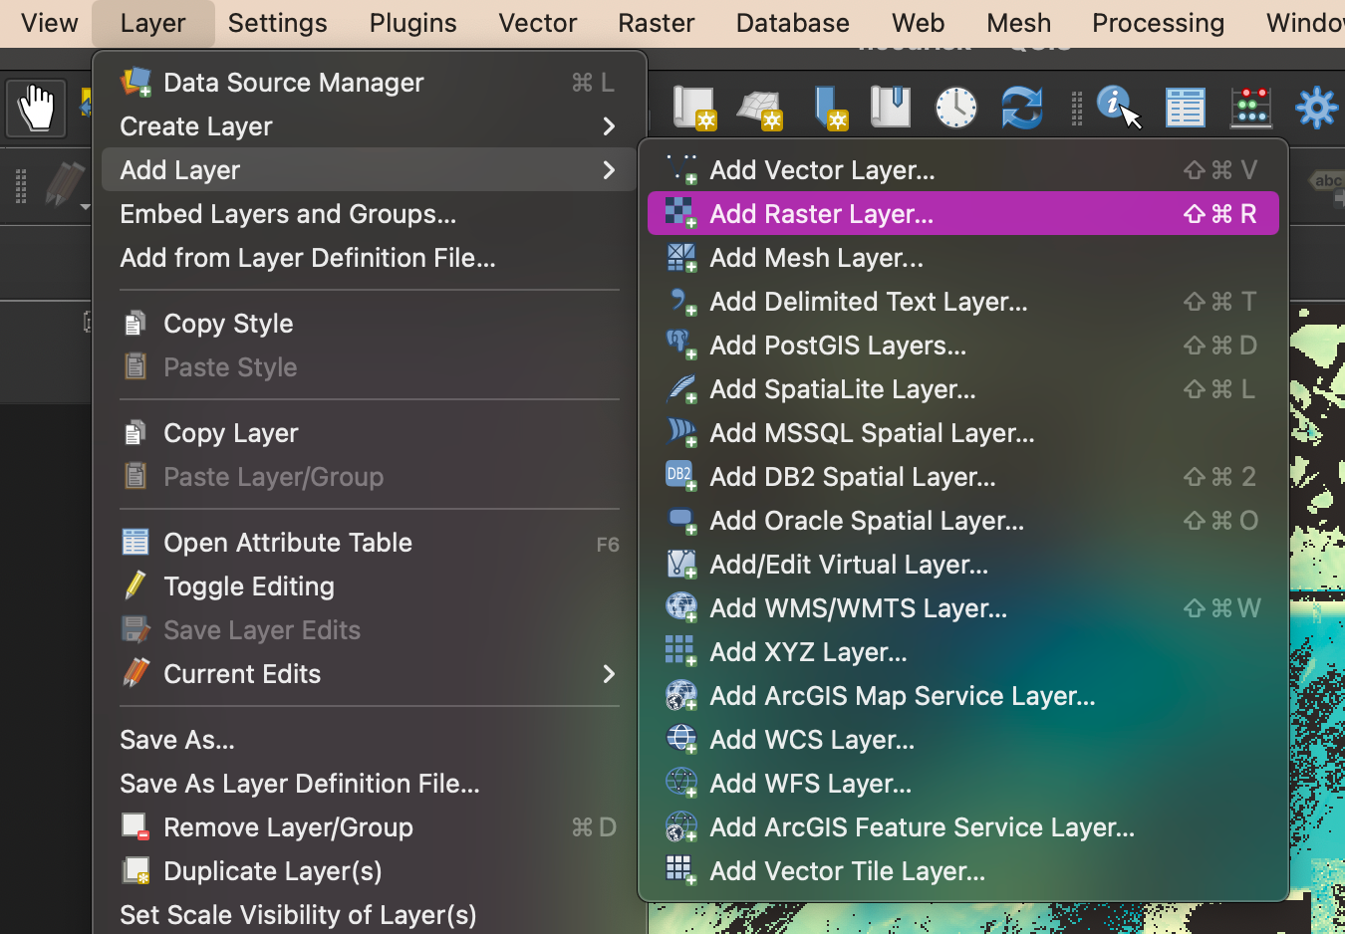Expand the Add Layer submenu arrow
Image resolution: width=1345 pixels, height=934 pixels.
click(x=609, y=170)
